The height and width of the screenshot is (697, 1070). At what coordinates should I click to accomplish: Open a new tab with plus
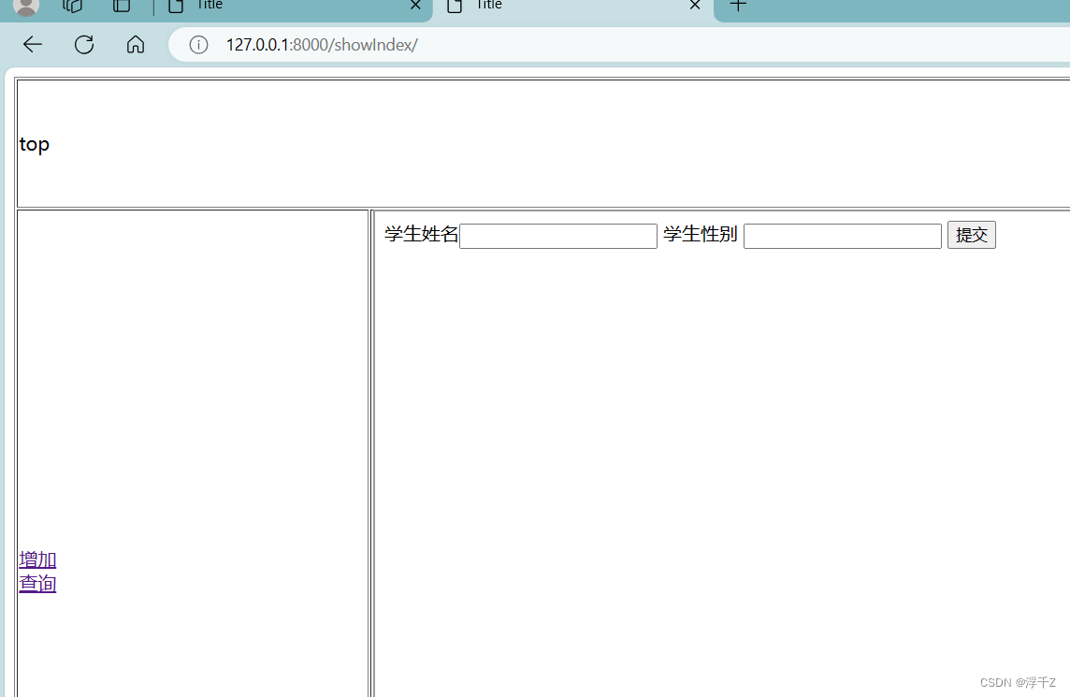tap(738, 6)
